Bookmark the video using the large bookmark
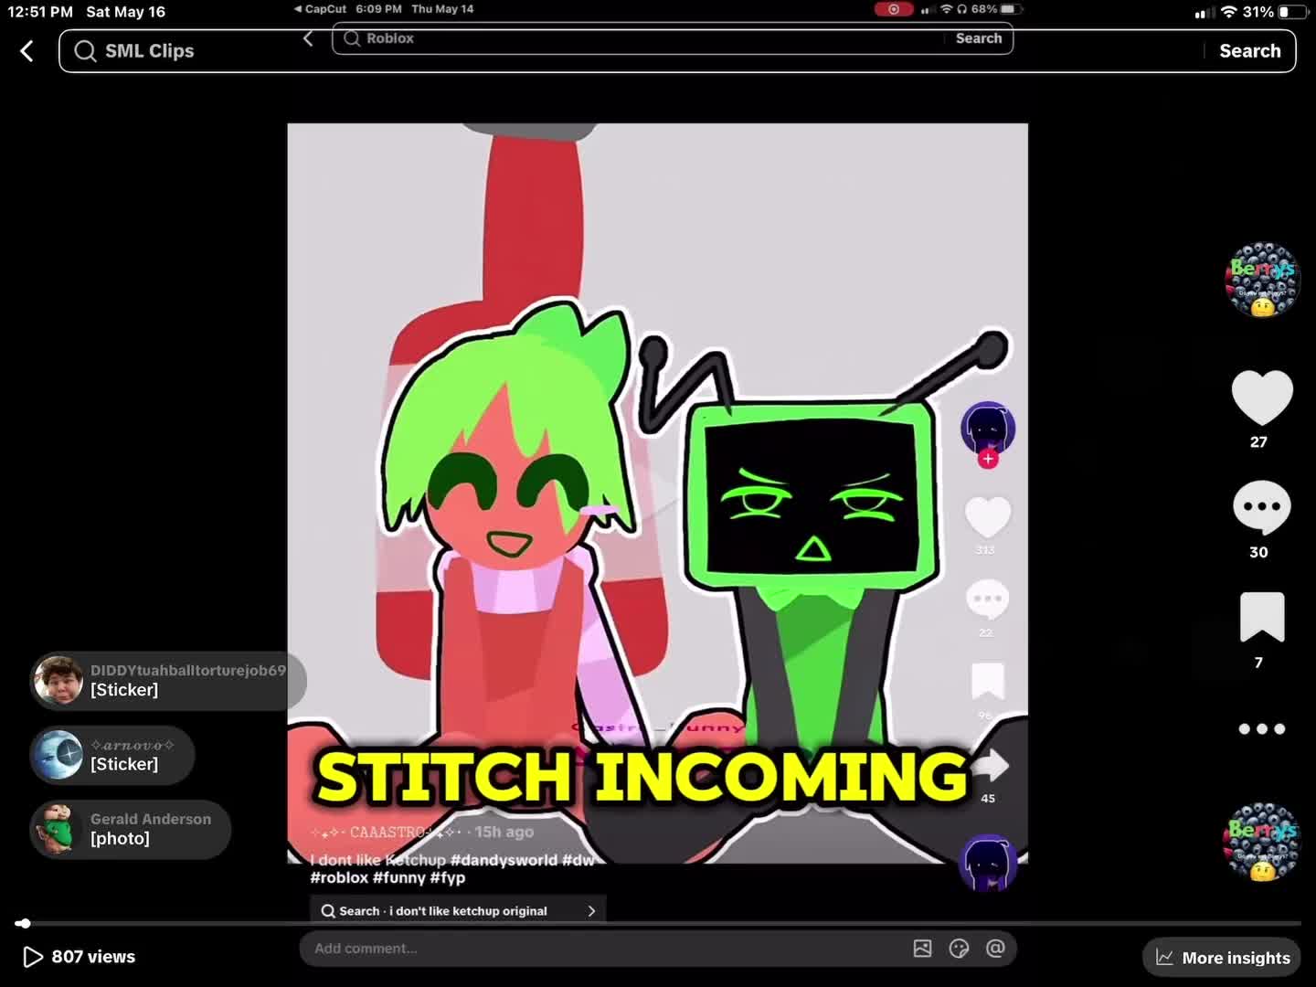The width and height of the screenshot is (1316, 987). coord(1262,617)
